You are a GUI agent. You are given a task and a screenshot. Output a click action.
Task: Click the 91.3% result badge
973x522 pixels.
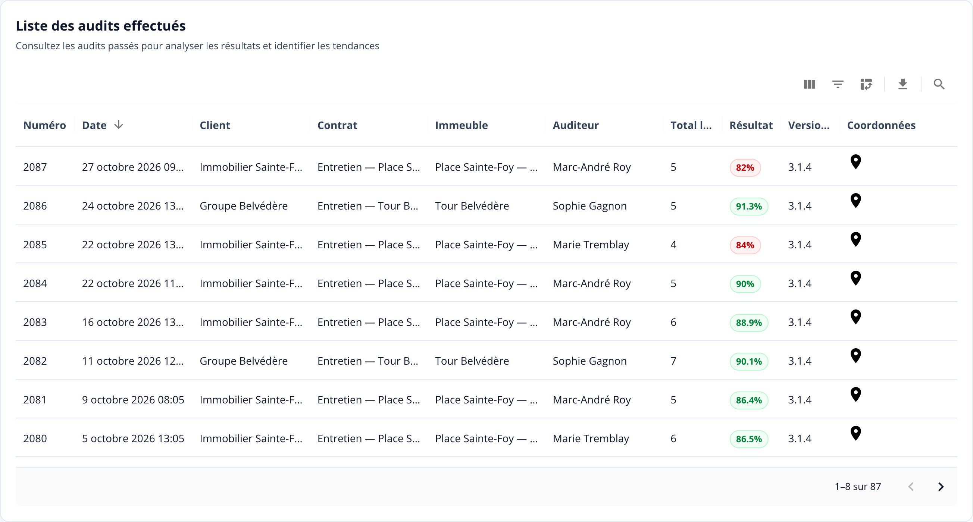749,207
